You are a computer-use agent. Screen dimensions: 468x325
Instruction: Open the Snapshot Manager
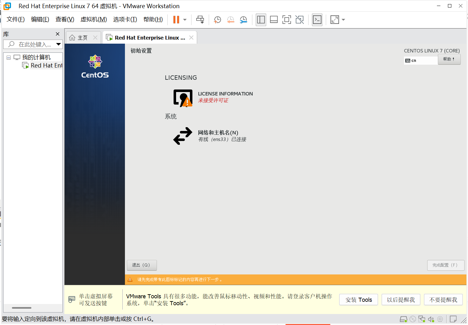pyautogui.click(x=243, y=19)
